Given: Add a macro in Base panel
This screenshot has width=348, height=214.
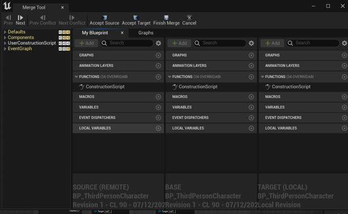Looking at the screenshot, I should 251,96.
